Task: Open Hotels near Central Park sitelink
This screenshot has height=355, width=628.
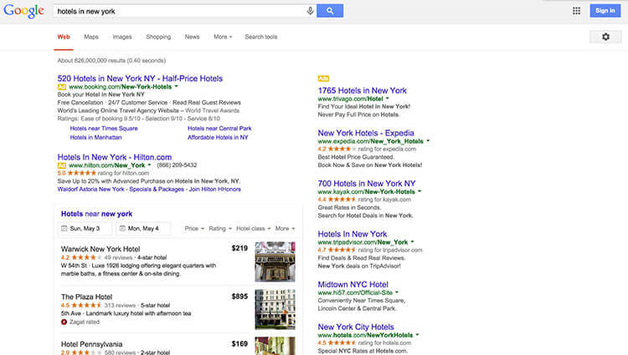Action: pos(219,128)
